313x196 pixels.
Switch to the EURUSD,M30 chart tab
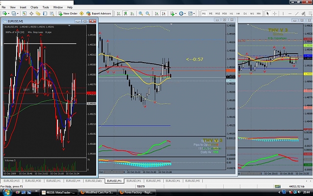pos(33,181)
